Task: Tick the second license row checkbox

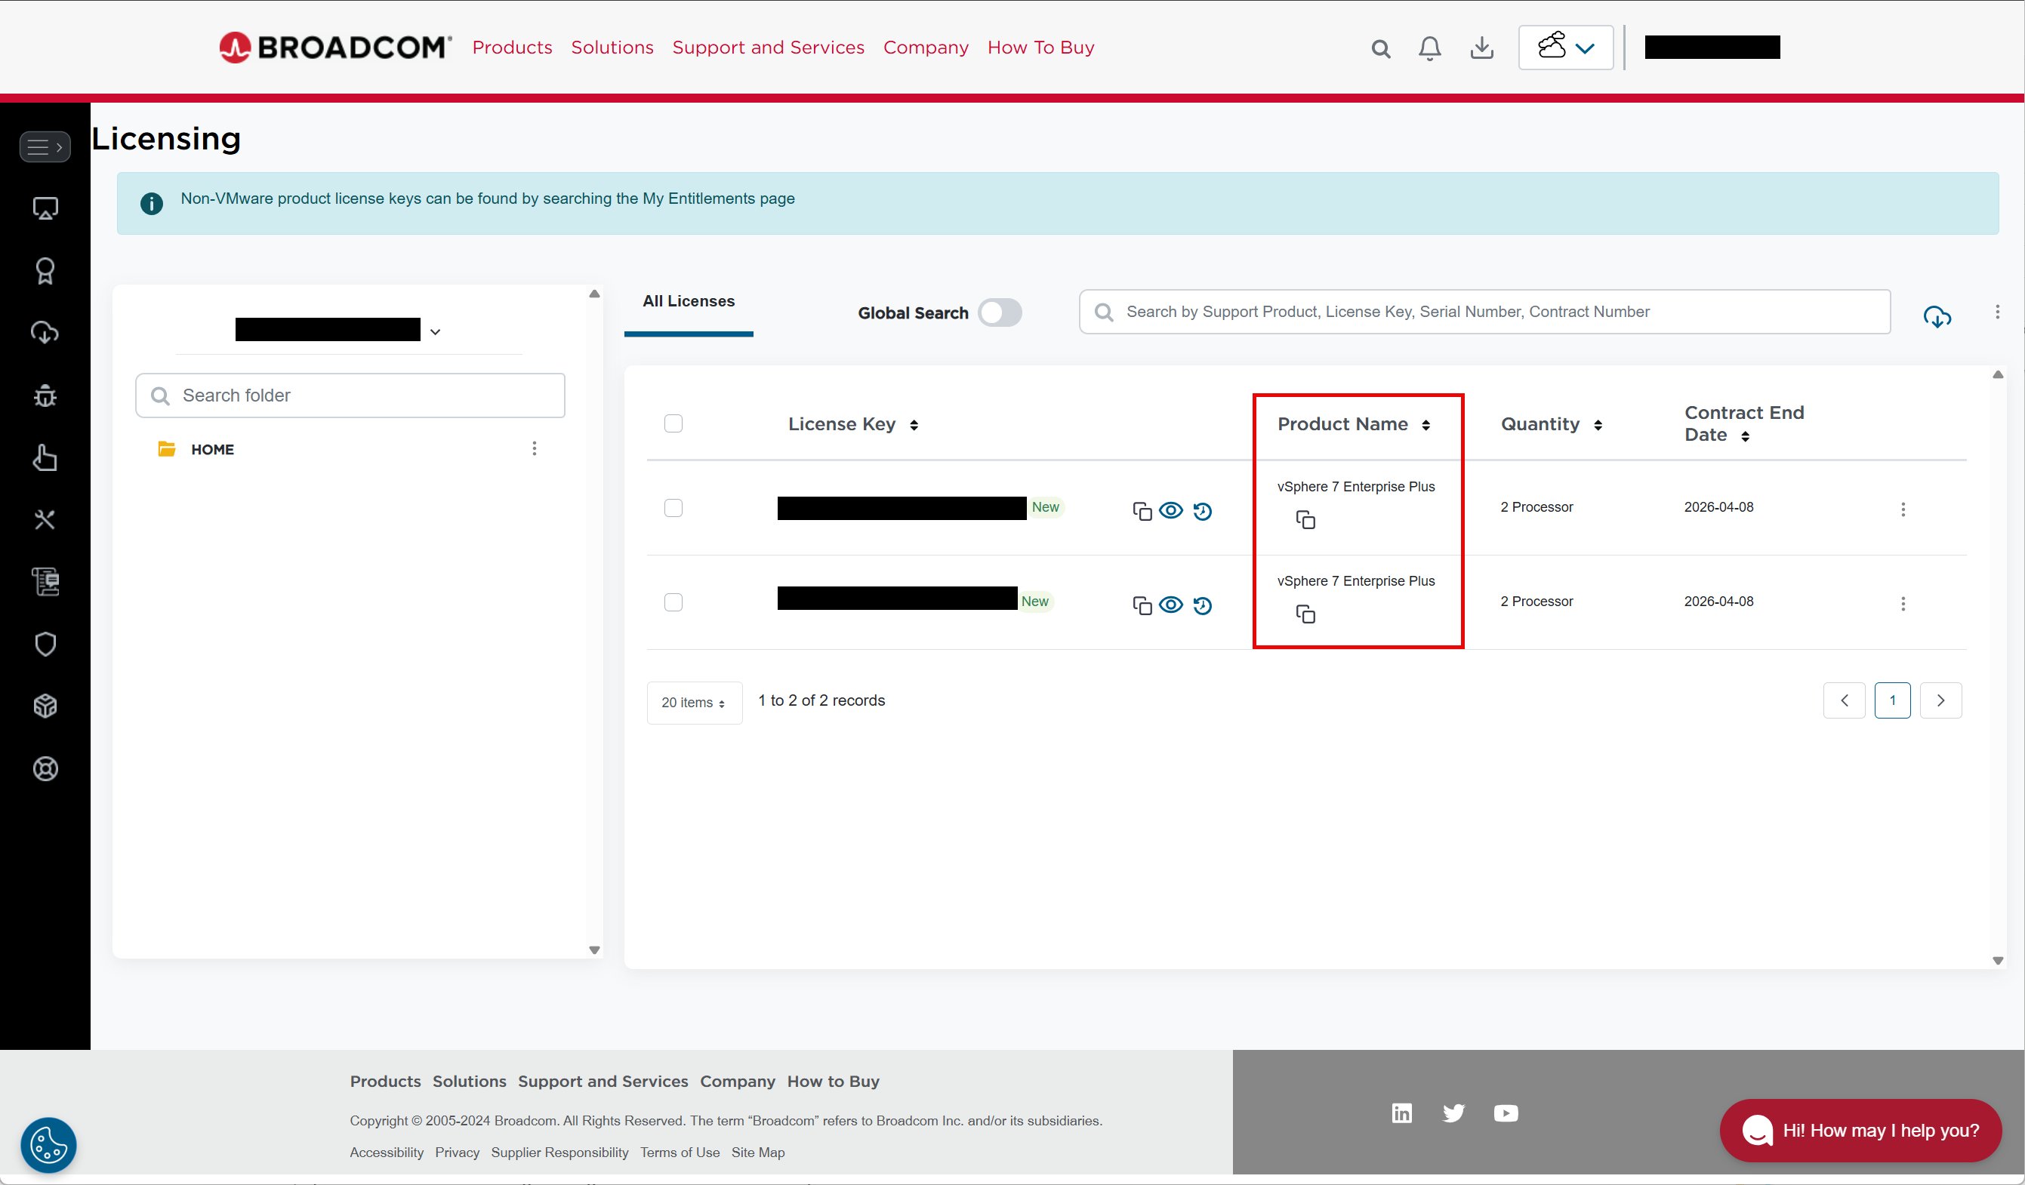Action: (673, 602)
